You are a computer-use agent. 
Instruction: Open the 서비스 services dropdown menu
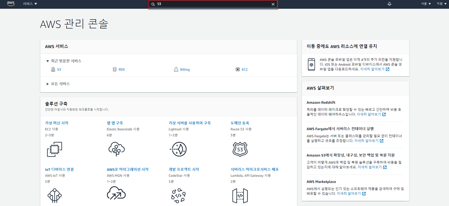tap(30, 4)
